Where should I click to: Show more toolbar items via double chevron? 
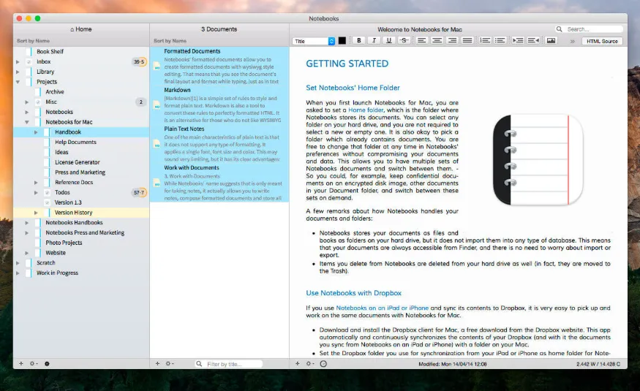tap(572, 41)
